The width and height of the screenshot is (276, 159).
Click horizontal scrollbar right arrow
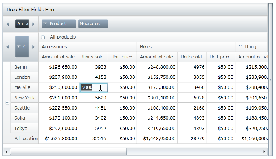[x=264, y=152]
